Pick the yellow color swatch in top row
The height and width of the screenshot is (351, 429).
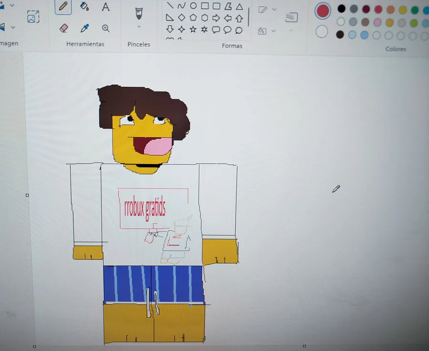coord(403,10)
